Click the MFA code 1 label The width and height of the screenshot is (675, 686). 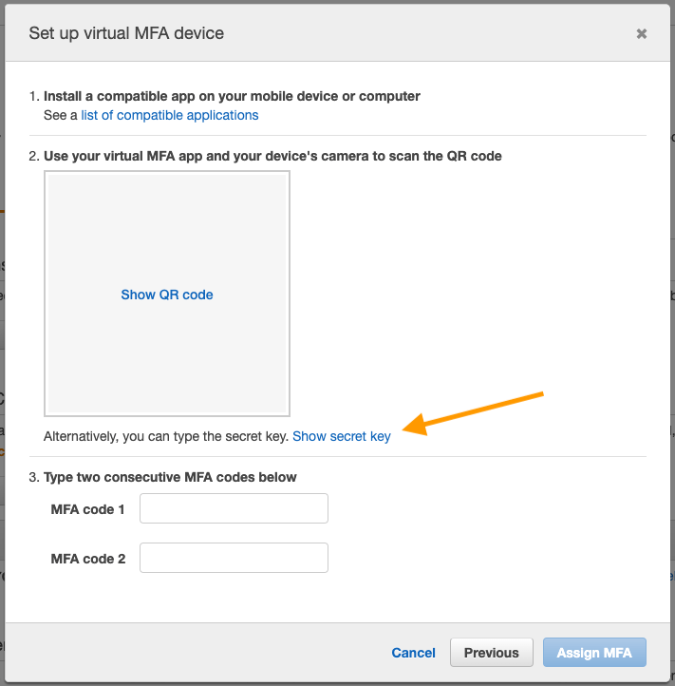point(88,509)
